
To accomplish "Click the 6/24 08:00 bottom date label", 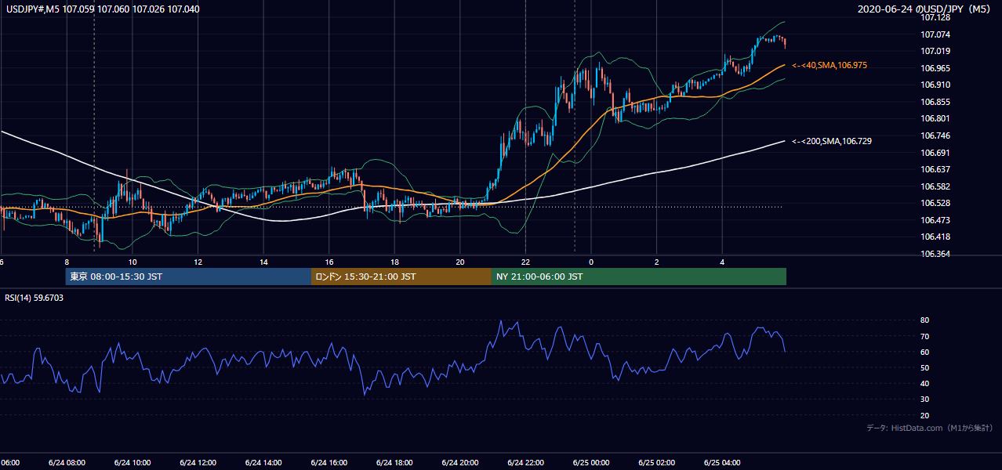I will 67,462.
